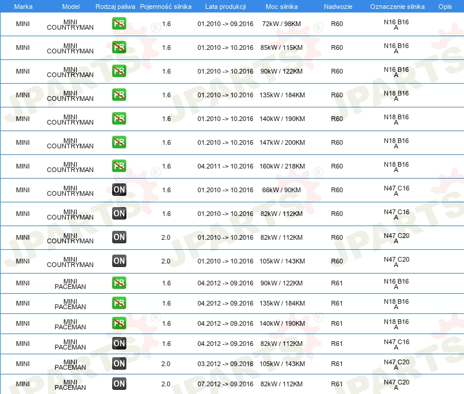Click MINI COUNTRYMAN model in 98KM row

70,24
